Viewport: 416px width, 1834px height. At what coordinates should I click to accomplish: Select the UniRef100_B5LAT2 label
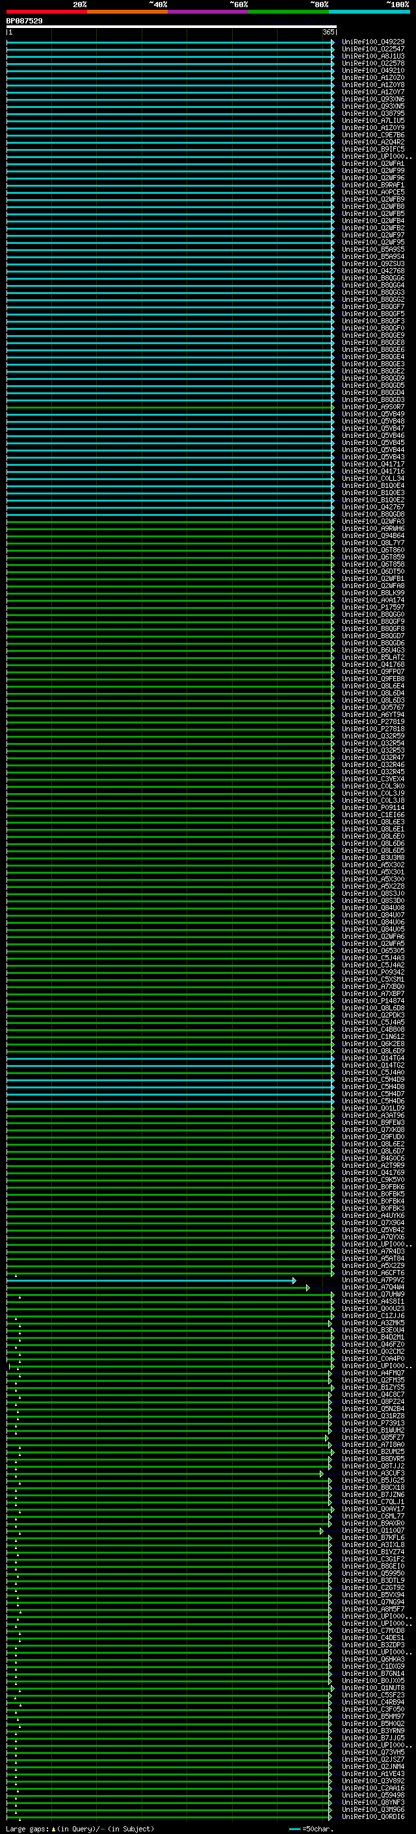[373, 658]
